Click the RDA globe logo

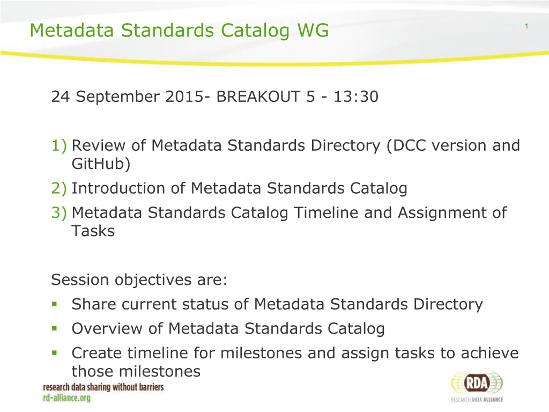477,383
